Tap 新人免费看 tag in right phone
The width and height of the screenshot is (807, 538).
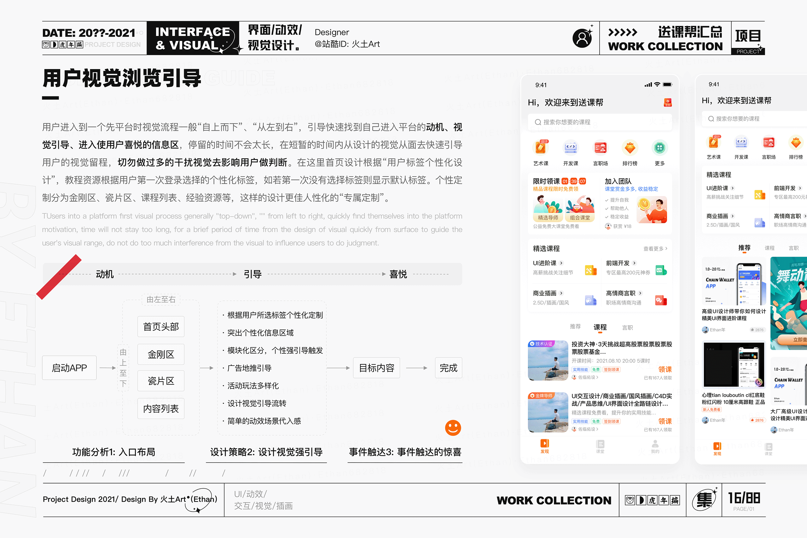point(711,410)
